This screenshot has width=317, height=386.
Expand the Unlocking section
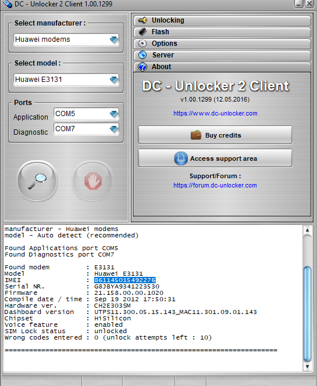(222, 20)
